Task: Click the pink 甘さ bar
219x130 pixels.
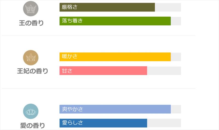Action: [103, 71]
